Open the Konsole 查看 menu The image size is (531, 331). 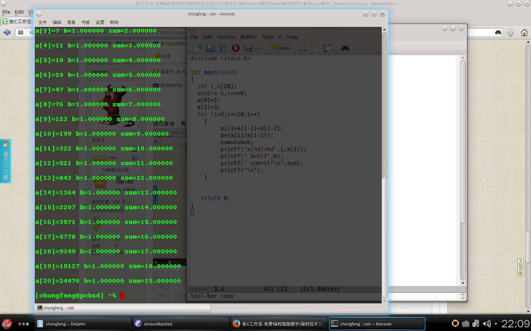(71, 22)
